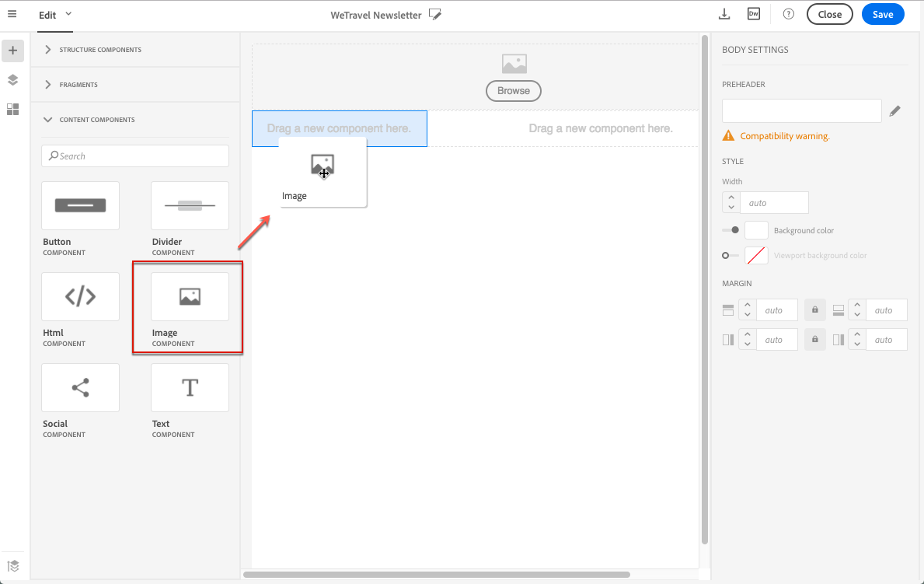Open the layers navigation tree sidebar icon

click(13, 80)
